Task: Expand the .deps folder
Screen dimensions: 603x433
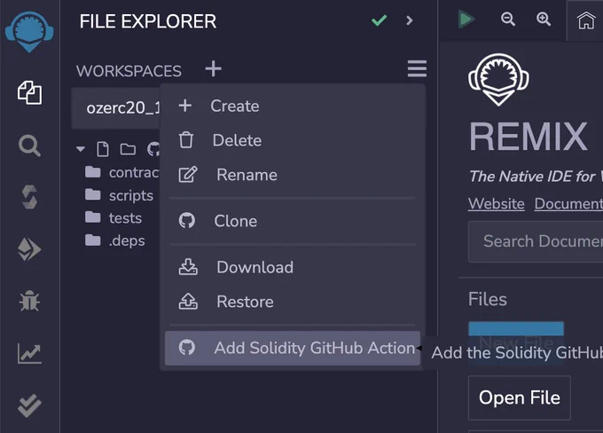Action: point(115,240)
